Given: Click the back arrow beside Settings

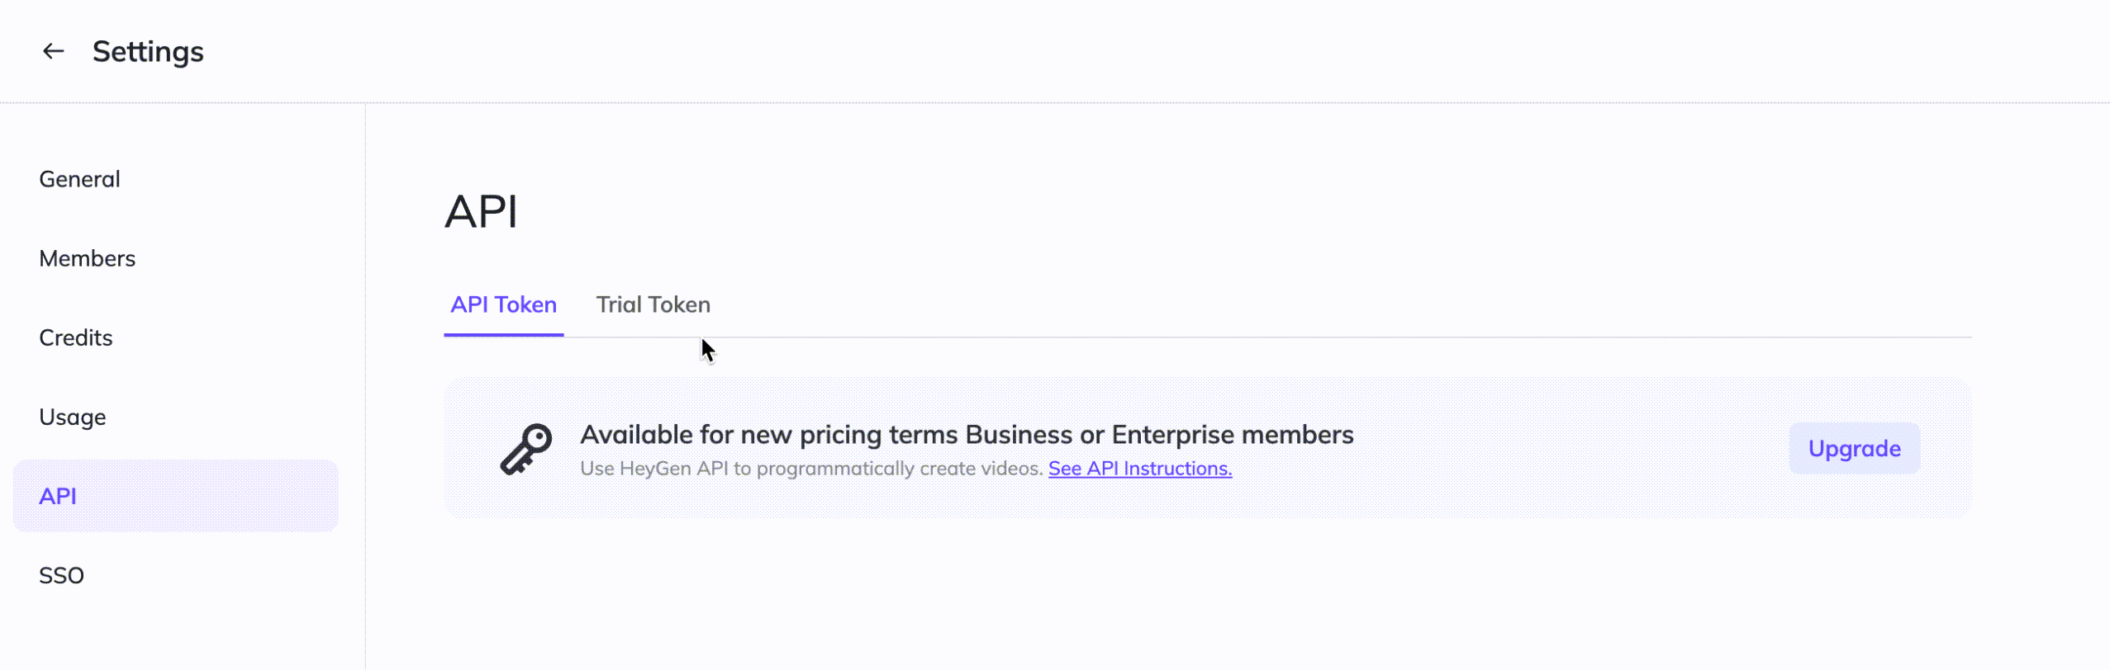Looking at the screenshot, I should pyautogui.click(x=54, y=51).
